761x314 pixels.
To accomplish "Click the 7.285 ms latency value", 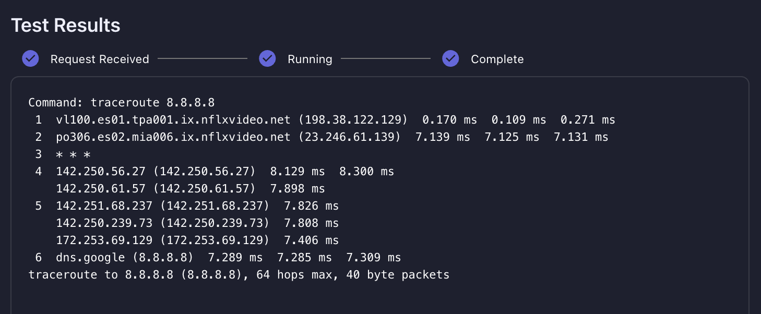I will click(x=304, y=258).
